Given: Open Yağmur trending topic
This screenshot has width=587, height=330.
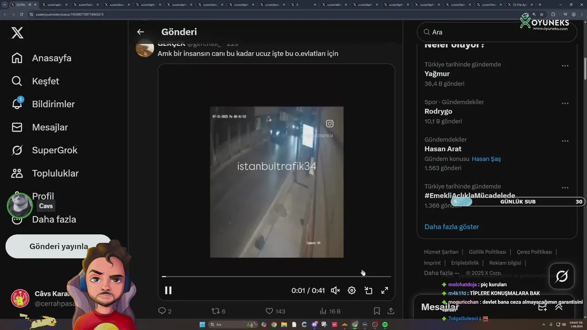Looking at the screenshot, I should pos(437,74).
